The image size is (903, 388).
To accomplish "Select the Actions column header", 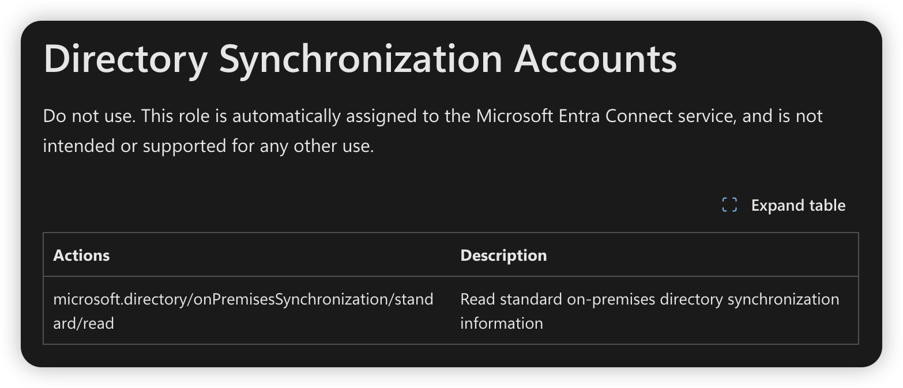I will (x=81, y=255).
